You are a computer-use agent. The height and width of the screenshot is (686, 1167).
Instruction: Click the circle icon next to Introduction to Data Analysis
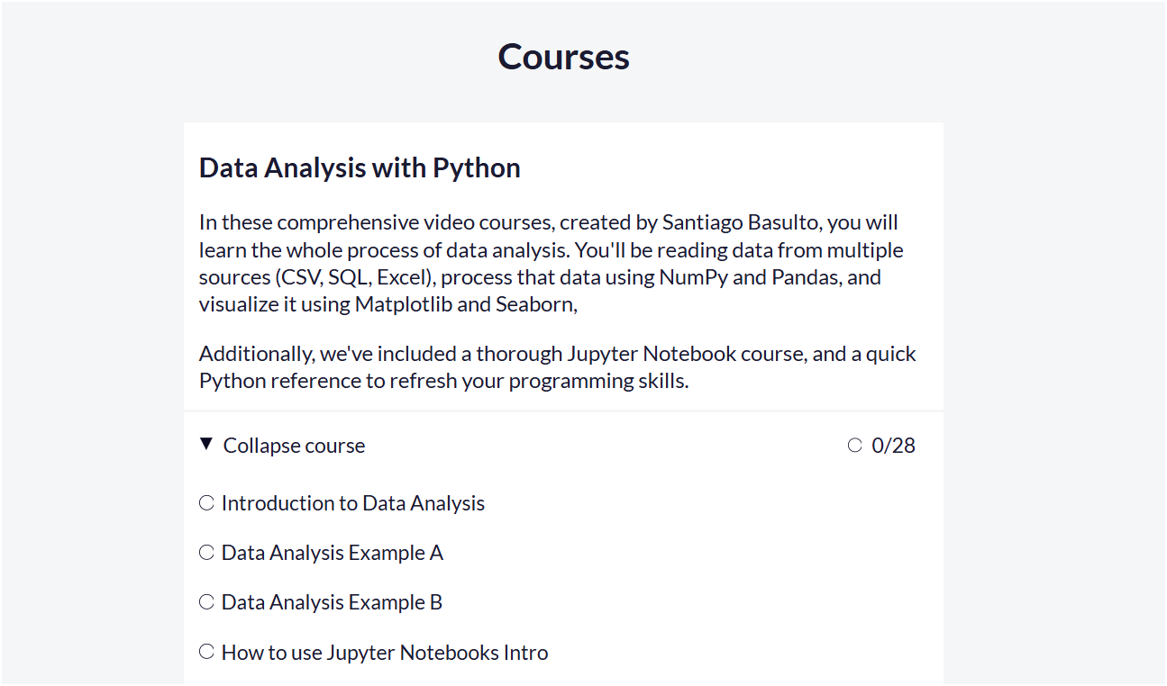[206, 502]
